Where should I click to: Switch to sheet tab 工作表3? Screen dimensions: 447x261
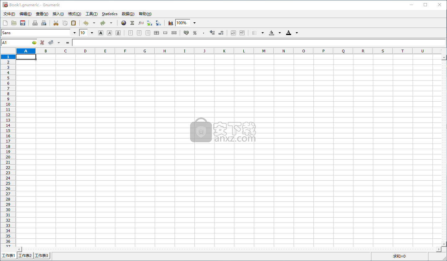[42, 256]
